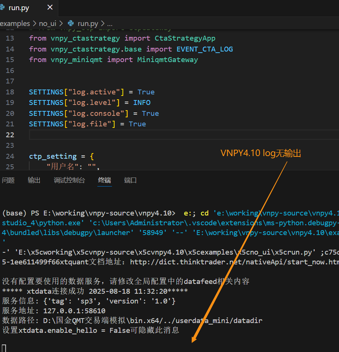Close the run.py editor tab
The height and width of the screenshot is (352, 339).
tap(50, 8)
